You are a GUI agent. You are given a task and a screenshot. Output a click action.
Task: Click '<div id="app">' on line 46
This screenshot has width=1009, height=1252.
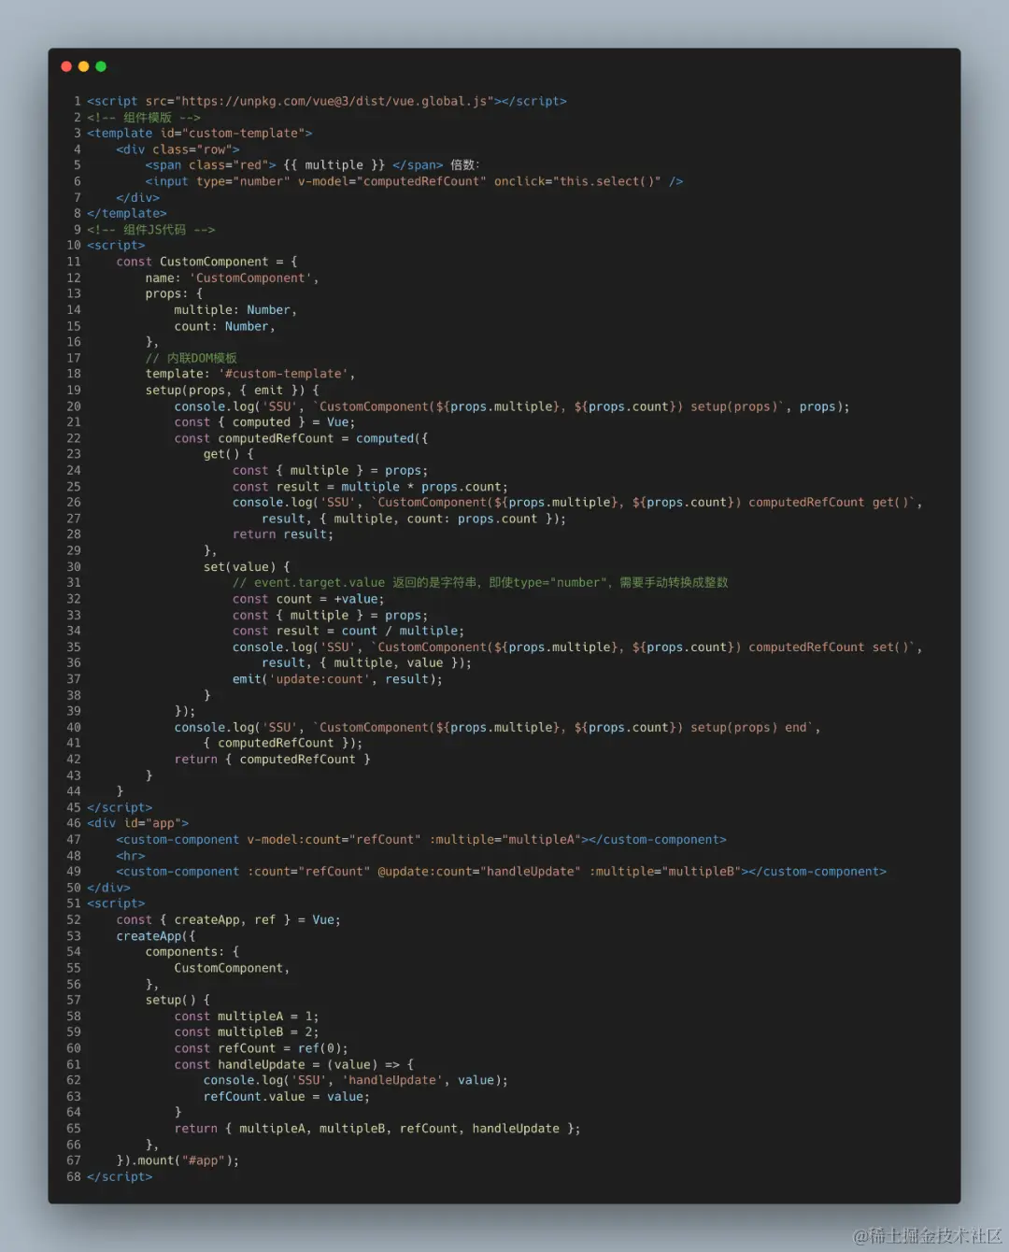coord(137,823)
